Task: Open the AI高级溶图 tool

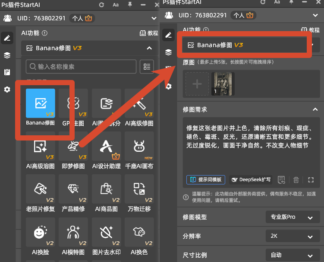Action: coord(40,146)
